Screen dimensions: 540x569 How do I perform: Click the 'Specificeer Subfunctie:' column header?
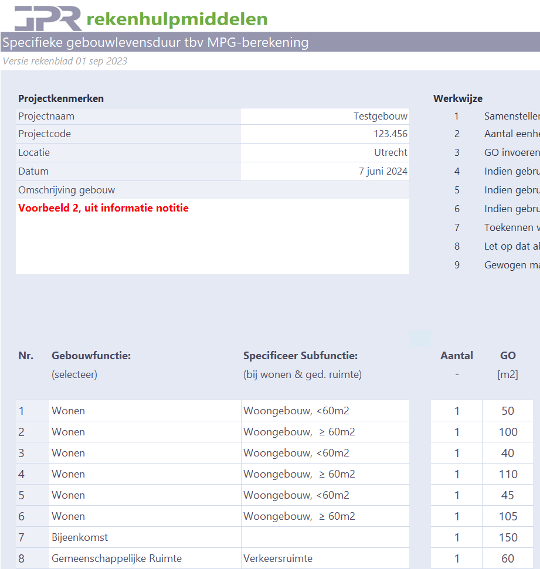(300, 356)
